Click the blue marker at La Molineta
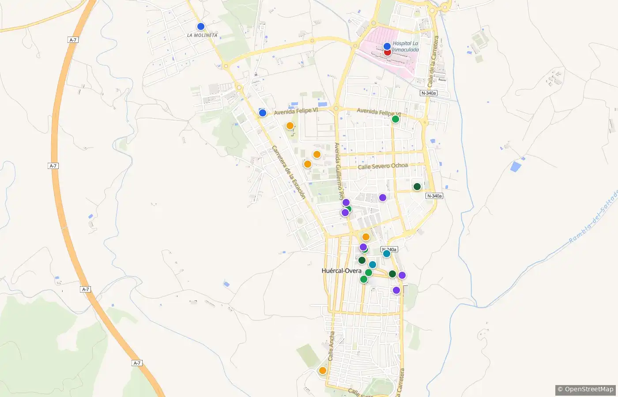Screen dimensions: 618x397 [x=201, y=26]
